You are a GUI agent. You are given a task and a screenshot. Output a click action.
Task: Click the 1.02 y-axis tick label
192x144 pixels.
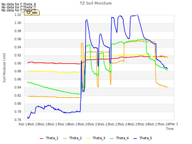click(x=18, y=15)
